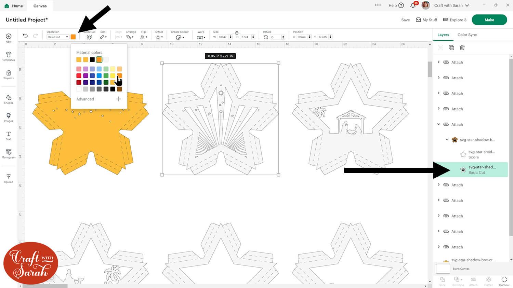Screen dimensions: 513x288
Task: Expand the Attach group below the highlighted layer
Action: coord(439,185)
